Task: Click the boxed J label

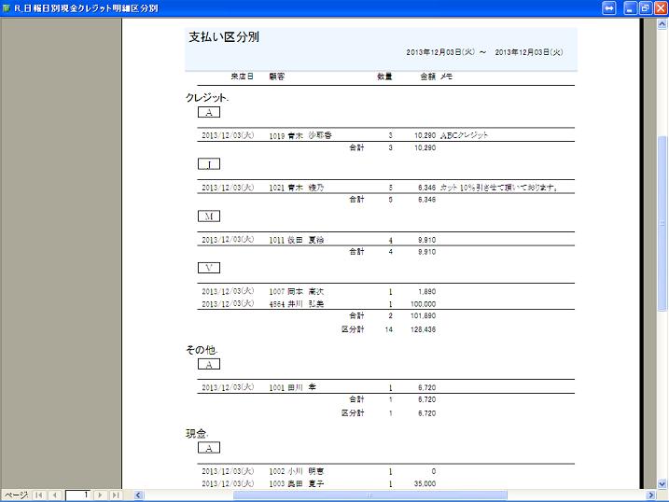Action: pyautogui.click(x=209, y=164)
